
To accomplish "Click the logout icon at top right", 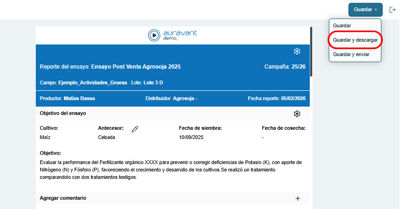I will tap(392, 10).
